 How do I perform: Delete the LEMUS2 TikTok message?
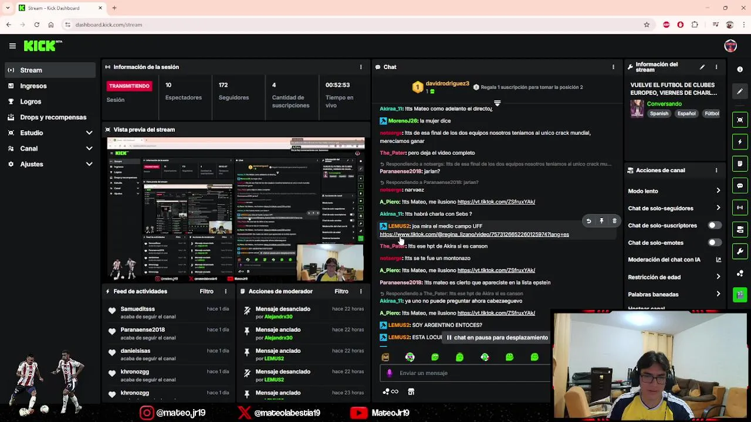point(614,221)
